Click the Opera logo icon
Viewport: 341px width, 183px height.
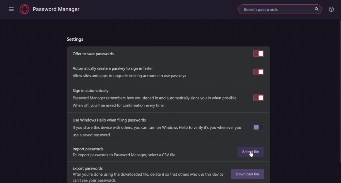24,9
